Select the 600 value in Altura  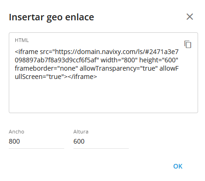pos(79,141)
